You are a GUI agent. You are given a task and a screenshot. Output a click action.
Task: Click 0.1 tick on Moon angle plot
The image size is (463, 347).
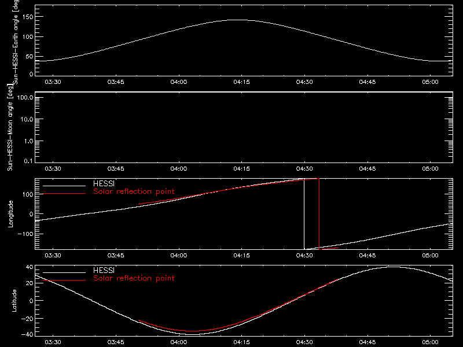28,161
